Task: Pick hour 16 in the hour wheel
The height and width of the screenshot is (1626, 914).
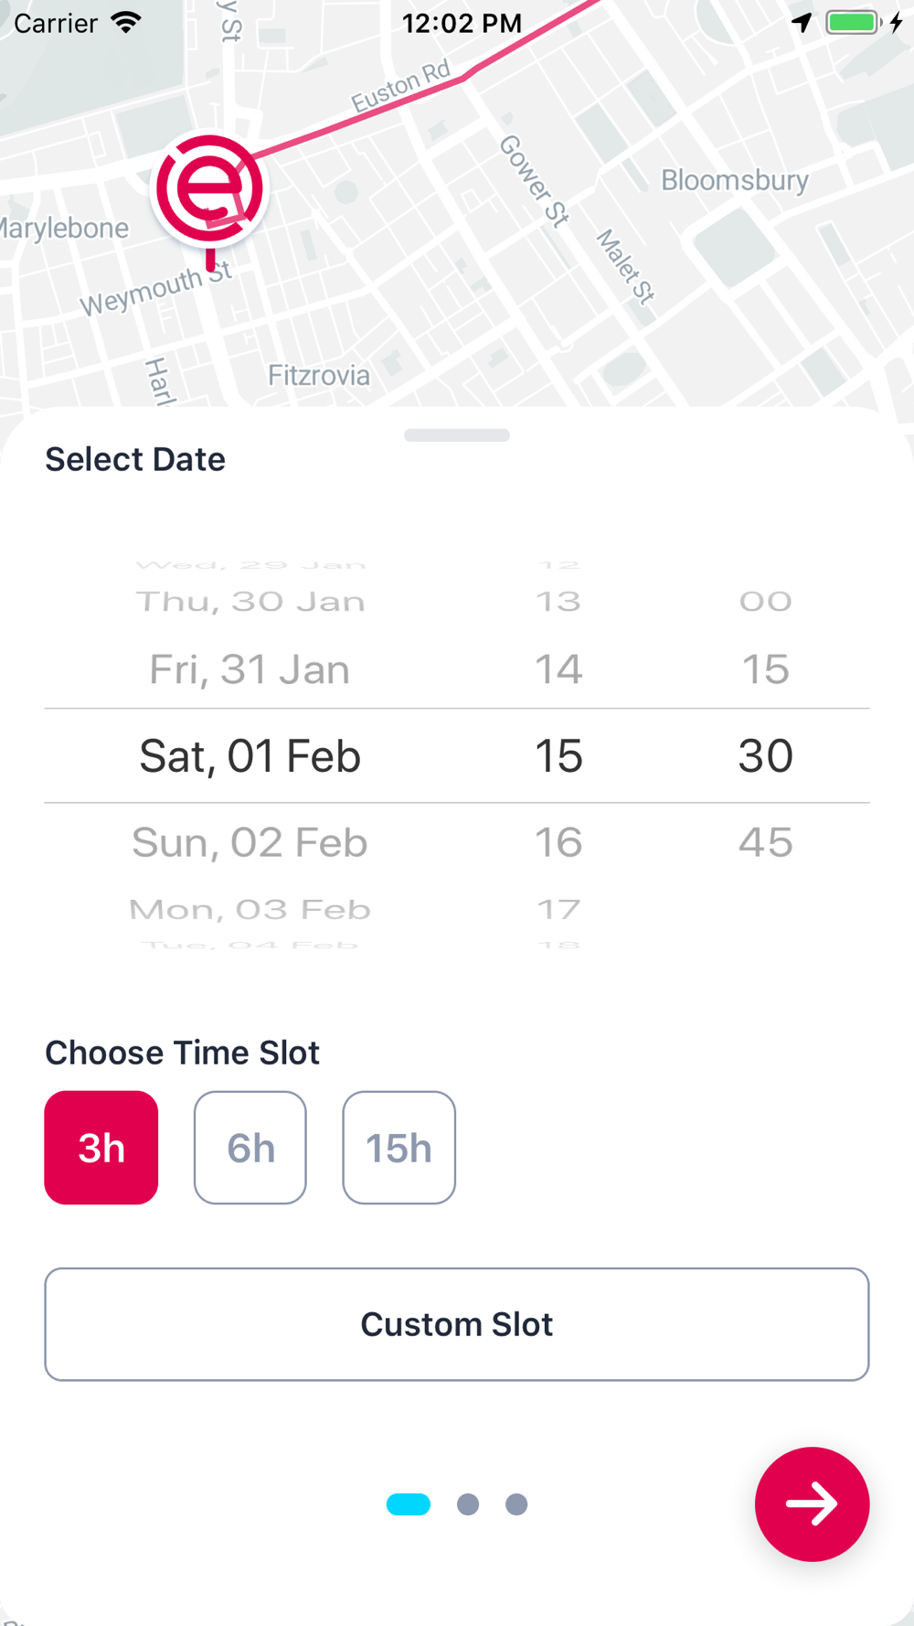Action: click(558, 842)
